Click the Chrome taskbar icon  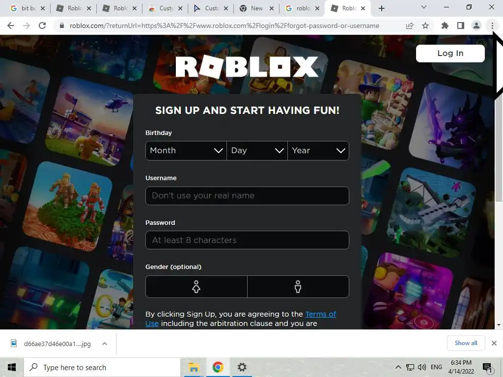[x=218, y=367]
